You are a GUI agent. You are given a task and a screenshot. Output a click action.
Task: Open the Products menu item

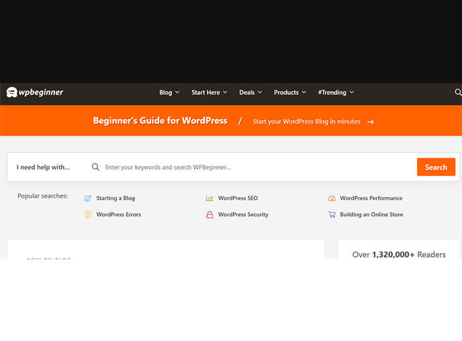[286, 93]
